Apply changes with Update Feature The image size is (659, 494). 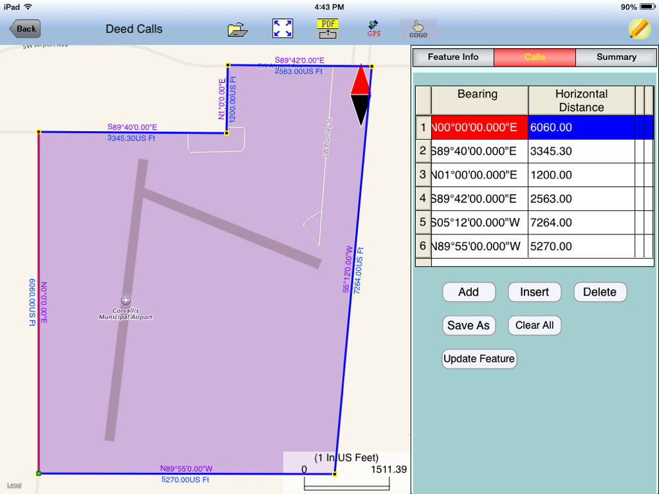(479, 359)
